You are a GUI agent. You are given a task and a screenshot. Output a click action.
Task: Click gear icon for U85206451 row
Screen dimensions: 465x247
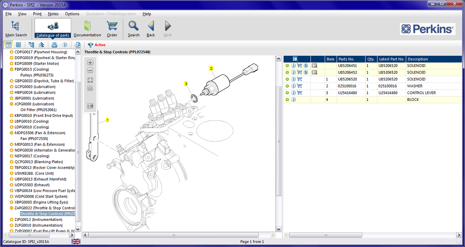click(x=287, y=66)
